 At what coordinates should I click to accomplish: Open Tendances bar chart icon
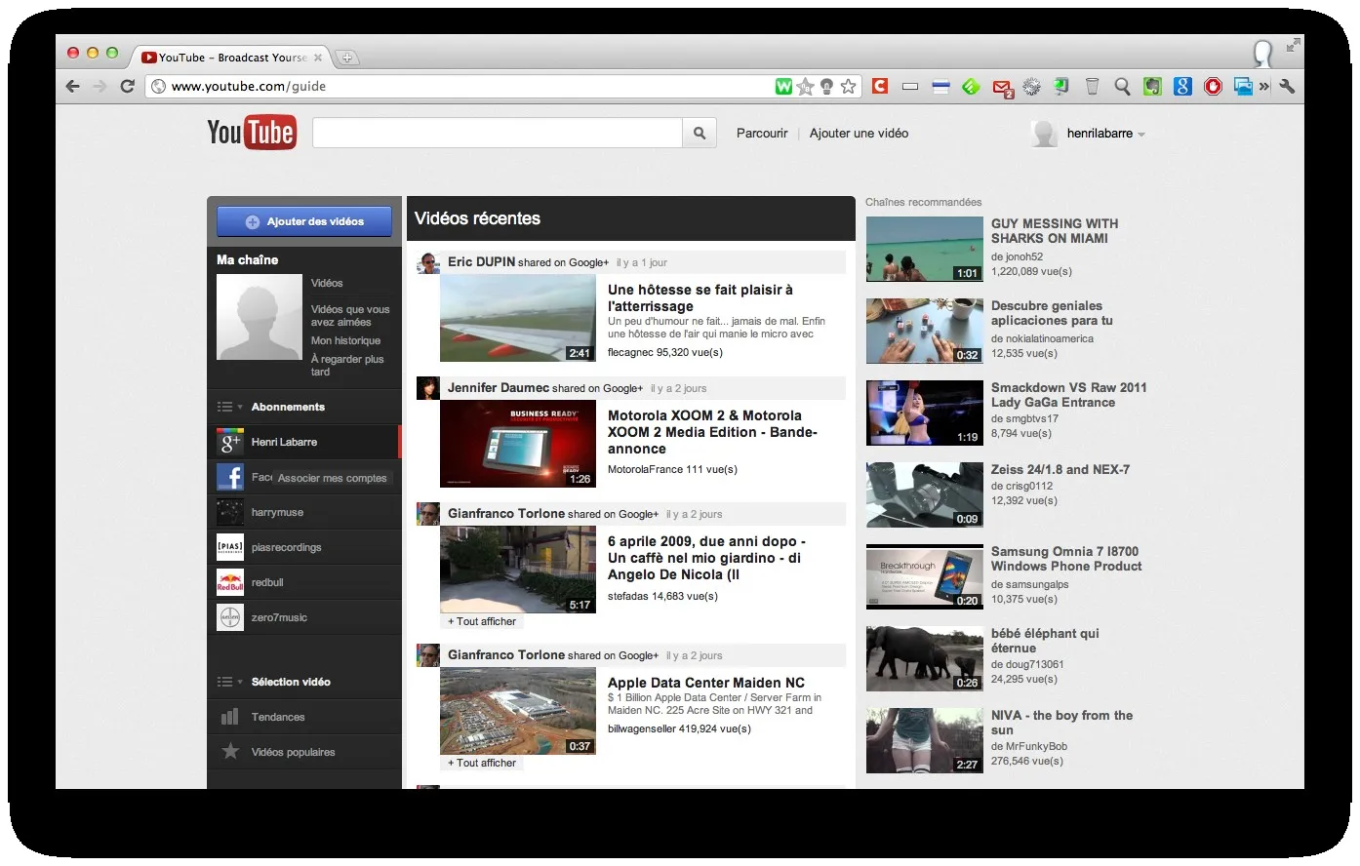coord(229,717)
